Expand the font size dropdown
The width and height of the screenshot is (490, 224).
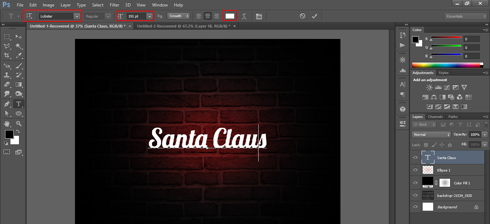coord(150,16)
